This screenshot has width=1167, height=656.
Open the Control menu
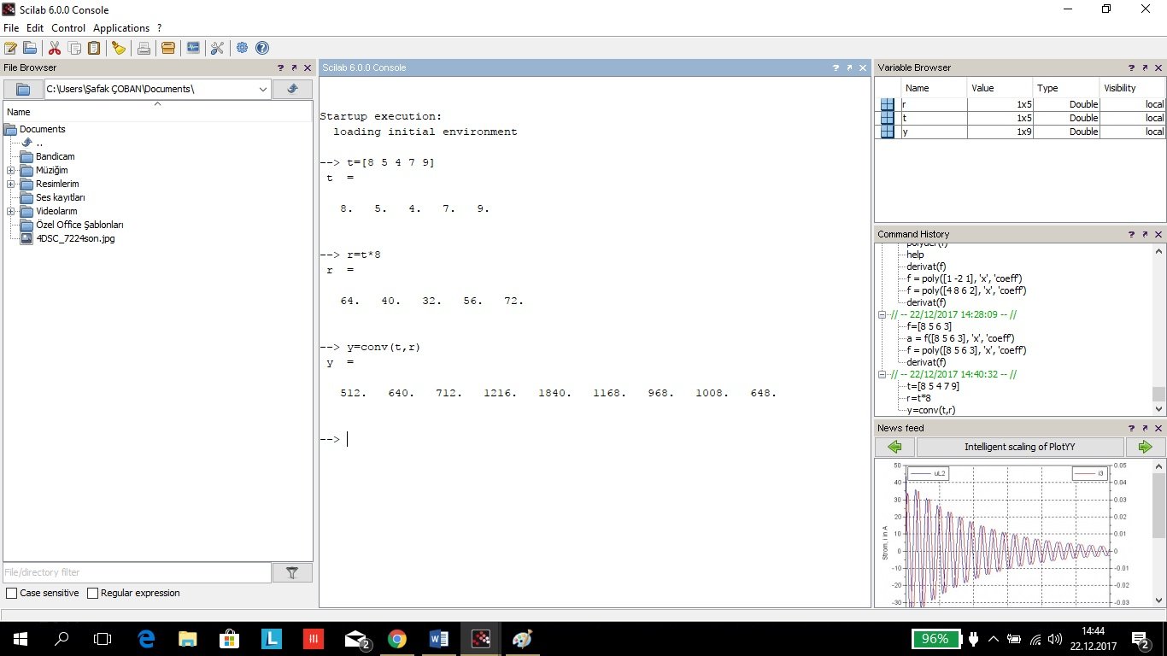tap(68, 28)
